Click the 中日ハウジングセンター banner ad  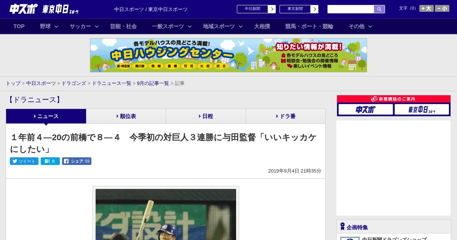point(228,55)
